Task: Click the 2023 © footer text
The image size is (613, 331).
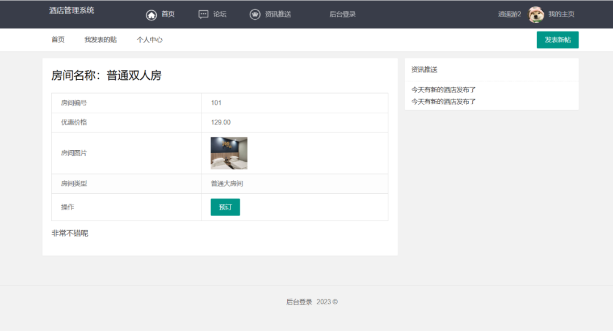Action: coord(327,302)
